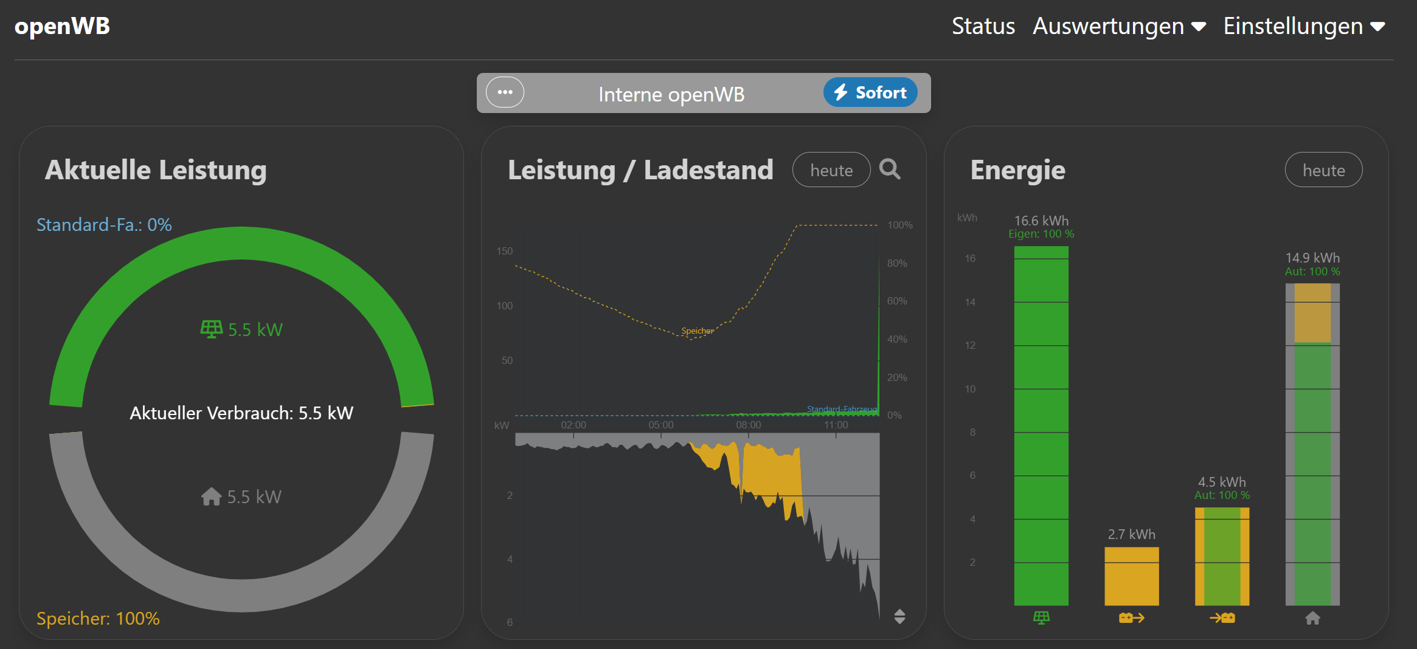This screenshot has height=649, width=1417.
Task: Click the Aktuelle Leistung heading
Action: click(156, 170)
